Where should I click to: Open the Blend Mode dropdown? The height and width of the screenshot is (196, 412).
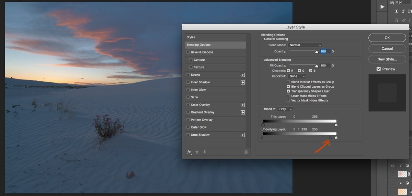[x=305, y=45]
